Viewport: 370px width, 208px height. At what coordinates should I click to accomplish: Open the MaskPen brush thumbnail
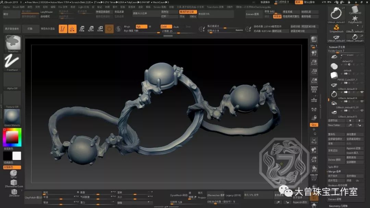point(13,43)
